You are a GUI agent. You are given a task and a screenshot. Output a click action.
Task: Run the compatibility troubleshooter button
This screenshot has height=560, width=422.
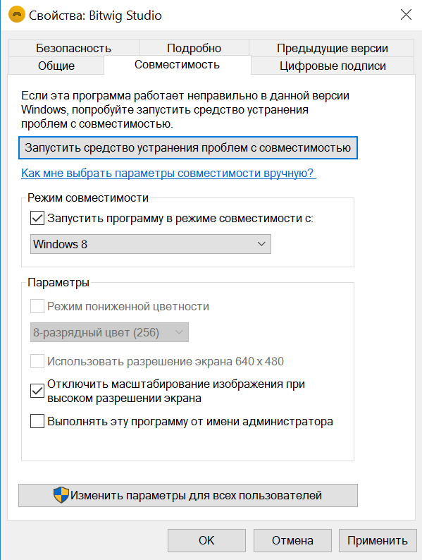point(187,147)
